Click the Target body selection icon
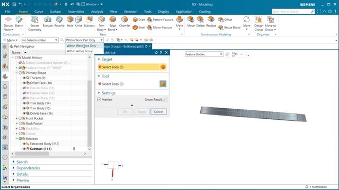This screenshot has width=339, height=190. click(x=163, y=67)
